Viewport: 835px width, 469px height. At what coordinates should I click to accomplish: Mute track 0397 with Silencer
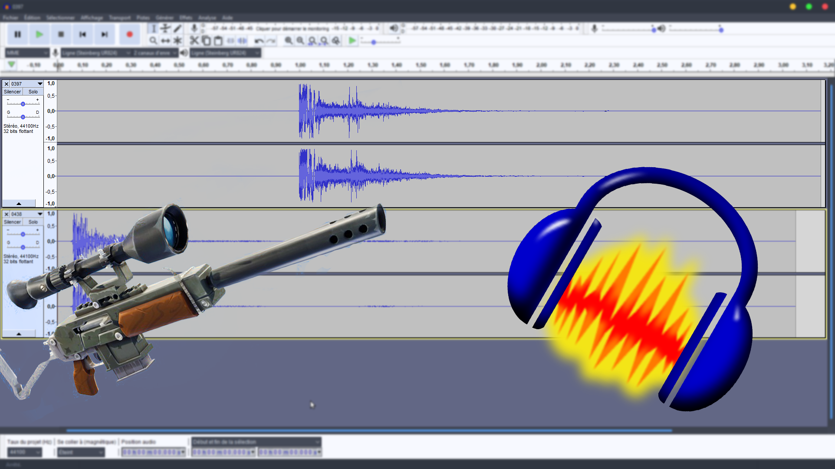click(12, 92)
